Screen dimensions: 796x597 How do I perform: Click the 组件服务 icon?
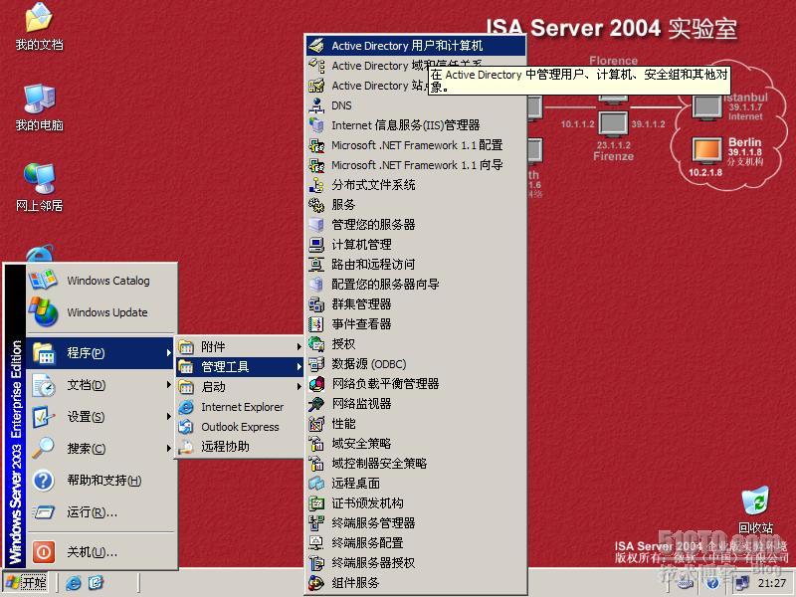316,583
